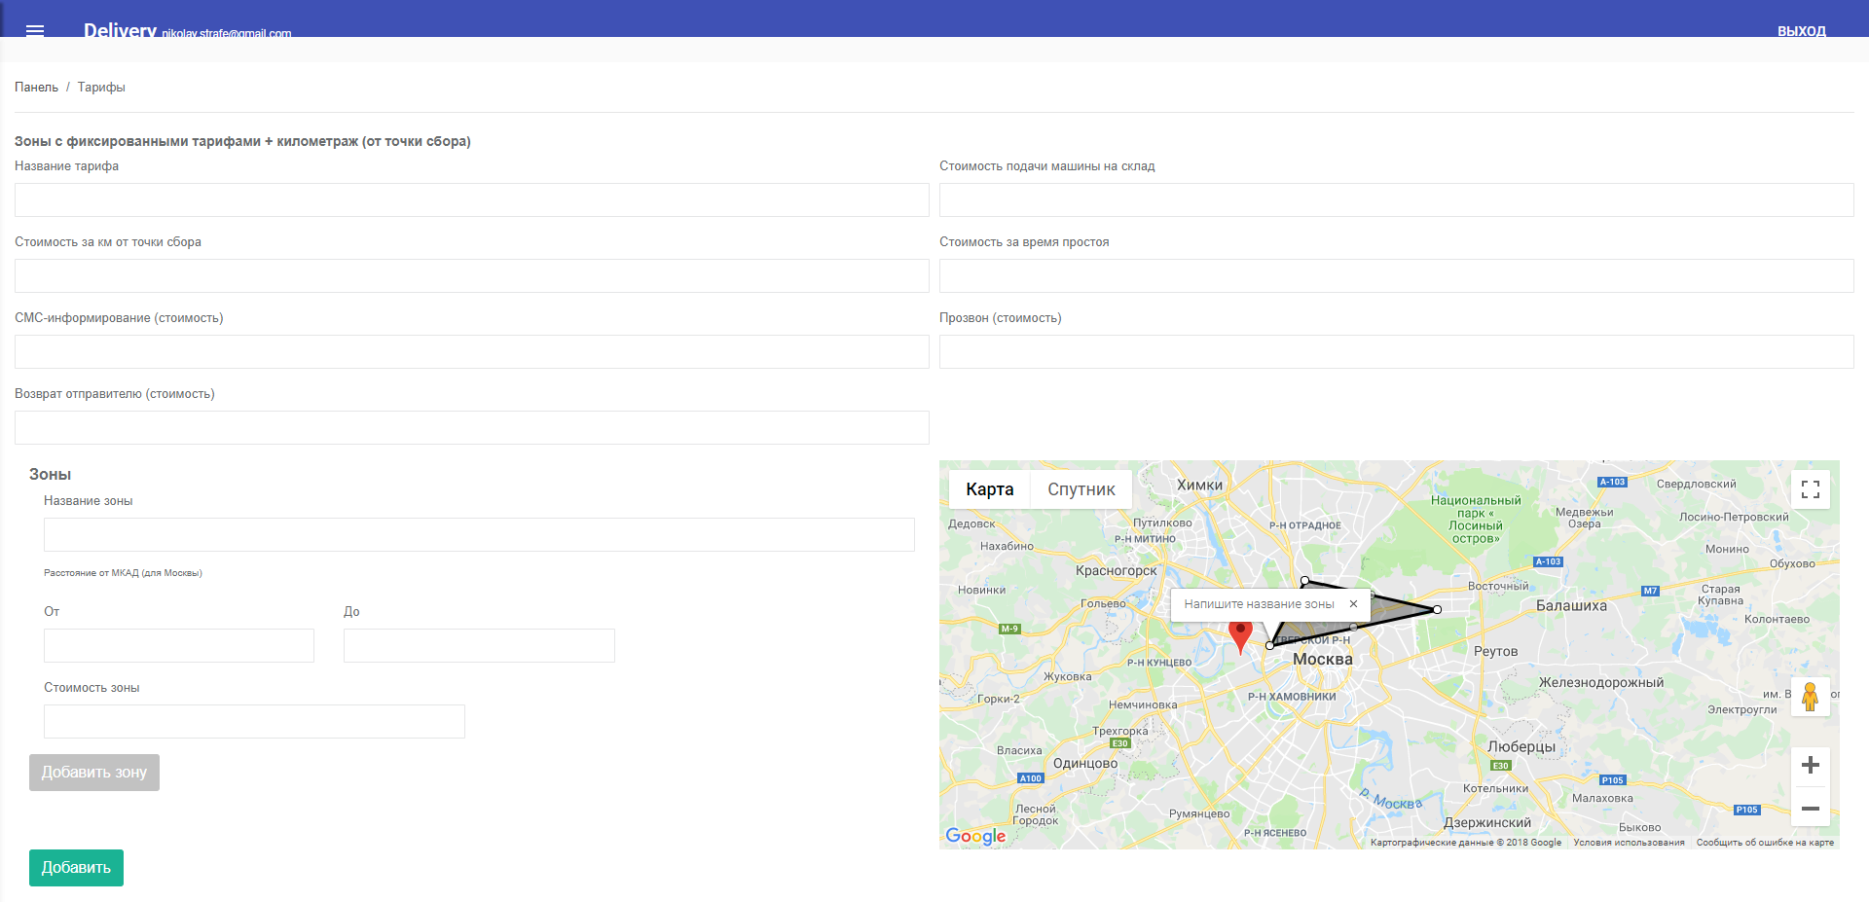Image resolution: width=1869 pixels, height=902 pixels.
Task: Click Напишите название зоны popup text
Action: (1259, 604)
